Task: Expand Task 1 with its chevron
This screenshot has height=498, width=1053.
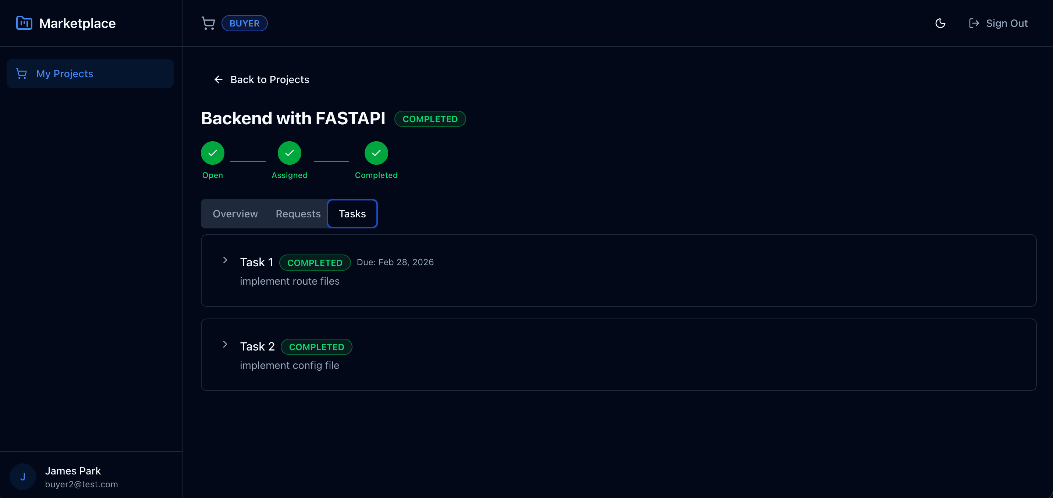Action: coord(225,260)
